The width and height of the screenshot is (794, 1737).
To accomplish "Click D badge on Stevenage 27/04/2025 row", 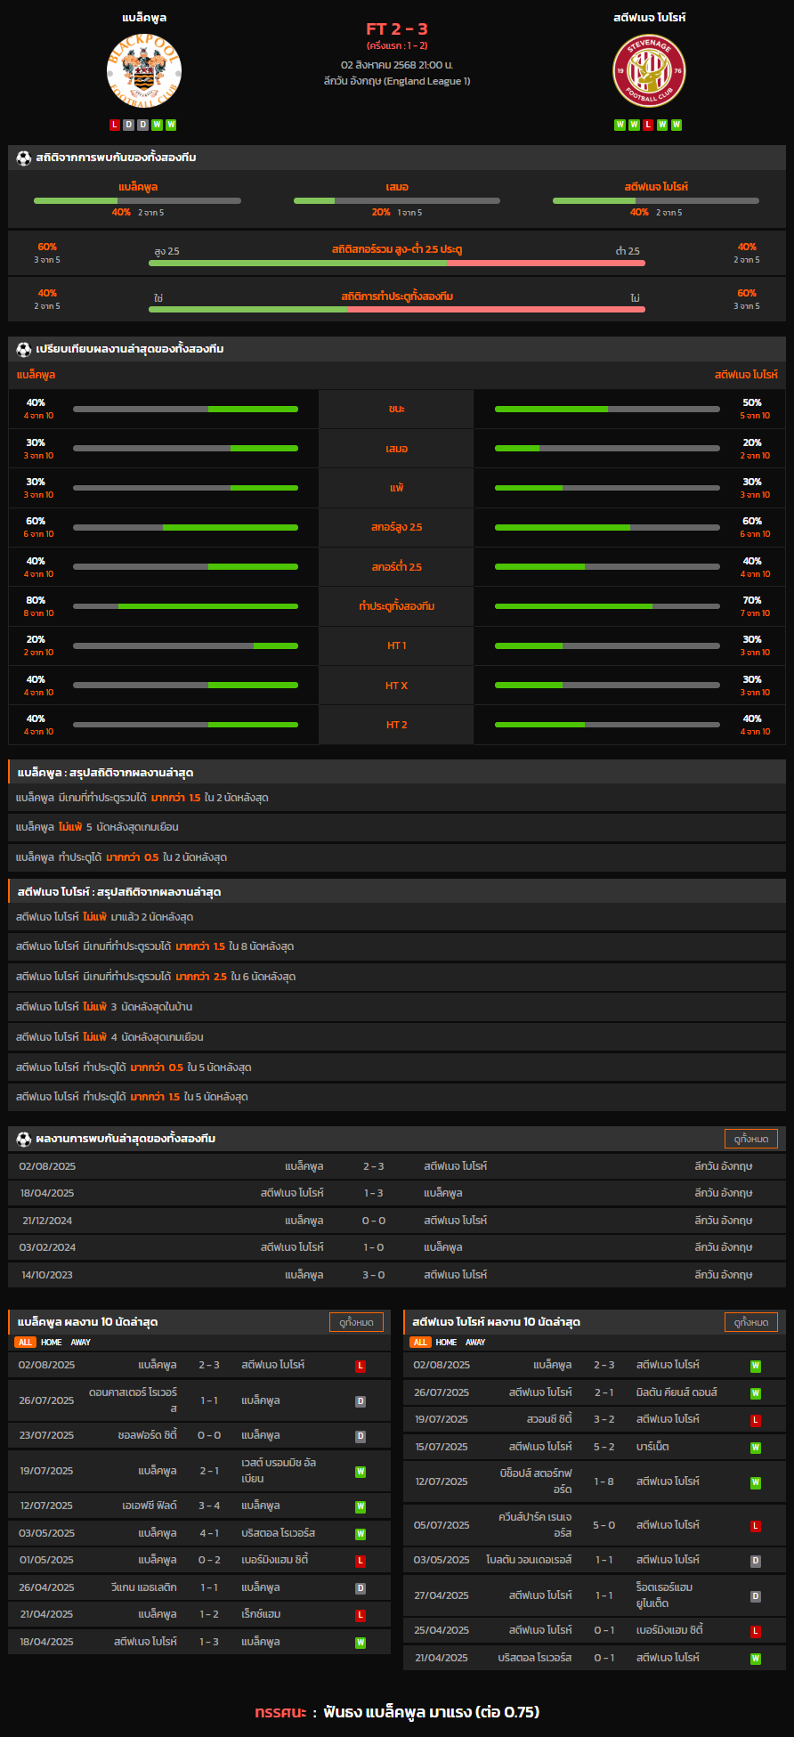I will (756, 1596).
